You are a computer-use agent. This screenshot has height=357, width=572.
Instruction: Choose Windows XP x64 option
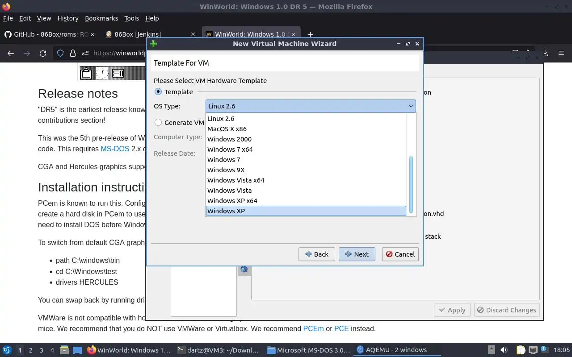click(306, 201)
